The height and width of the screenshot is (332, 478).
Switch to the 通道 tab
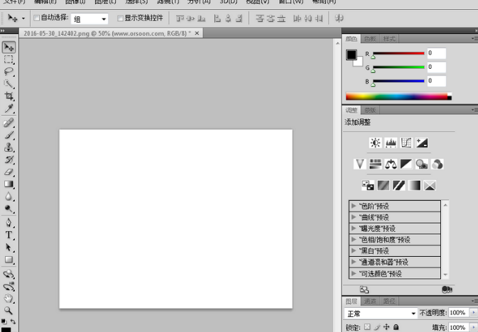369,301
